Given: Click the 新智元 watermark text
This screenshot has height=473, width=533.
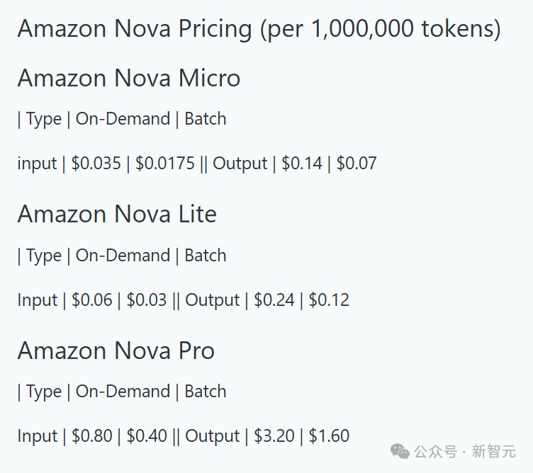Looking at the screenshot, I should point(493,451).
